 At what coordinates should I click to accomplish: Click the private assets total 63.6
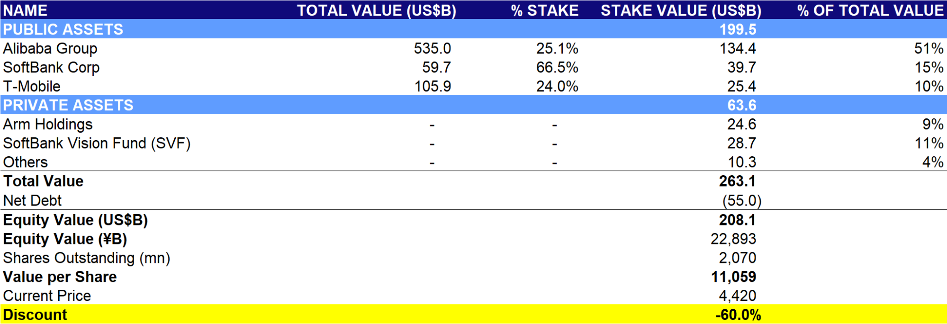pos(742,105)
